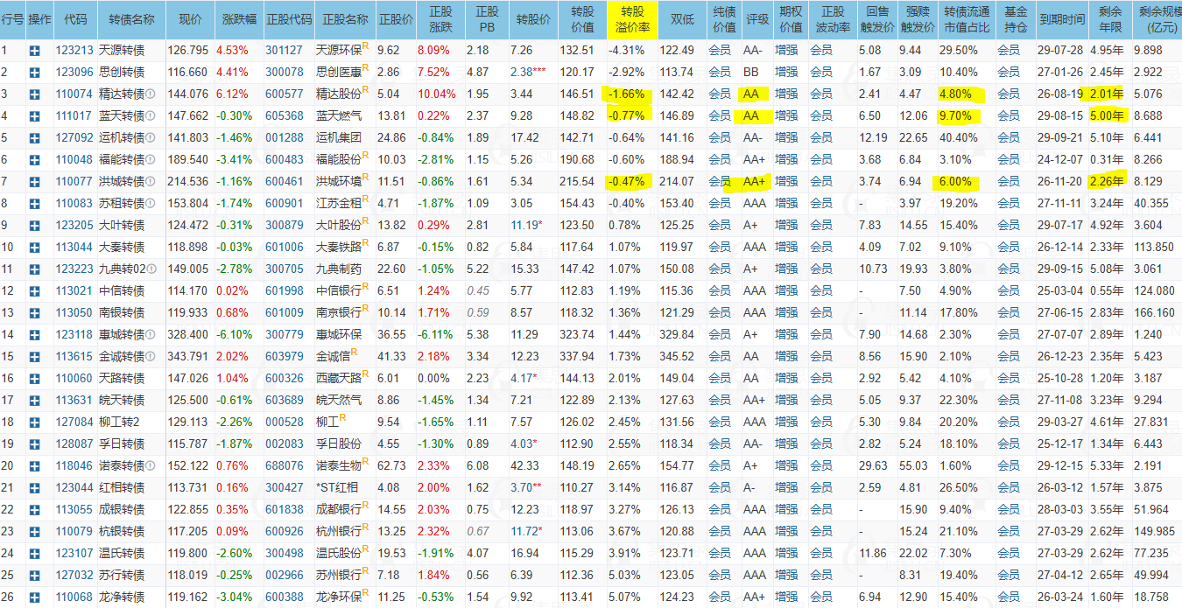Image resolution: width=1182 pixels, height=608 pixels.
Task: Sort by the 正股PB column header
Action: (486, 19)
